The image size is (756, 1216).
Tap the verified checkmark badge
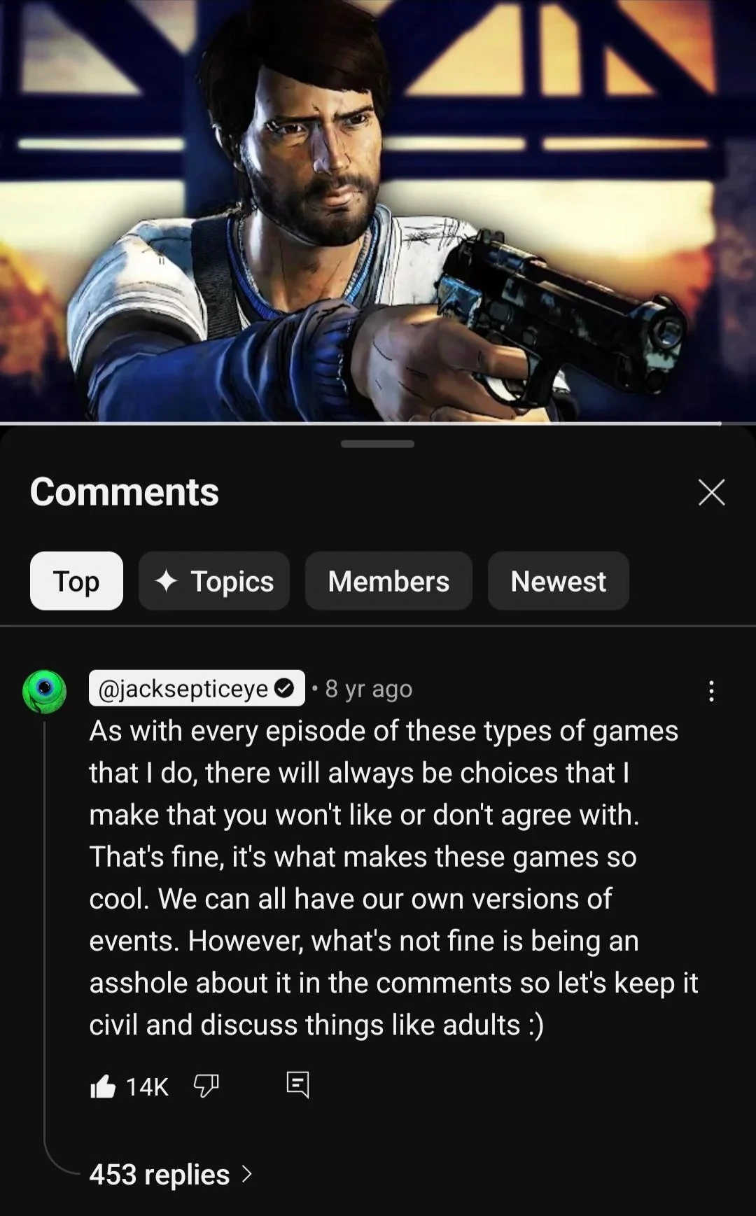click(x=284, y=689)
